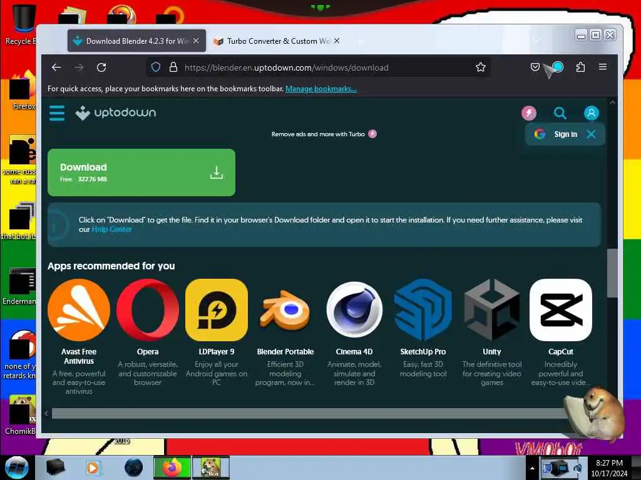
Task: Click the Uptodown logo
Action: pyautogui.click(x=116, y=112)
